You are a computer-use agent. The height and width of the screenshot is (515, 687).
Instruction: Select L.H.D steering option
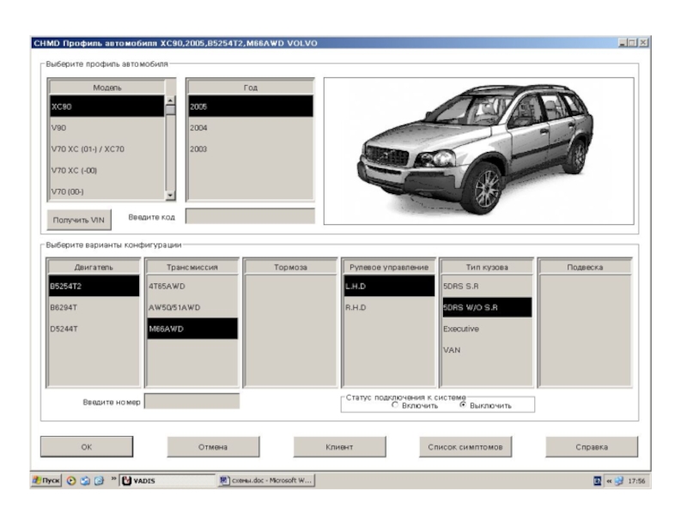(x=389, y=286)
